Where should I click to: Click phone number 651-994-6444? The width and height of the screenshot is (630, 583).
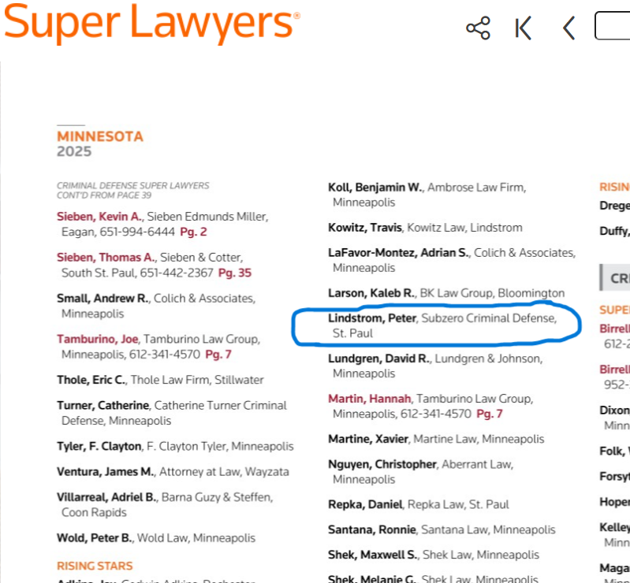coord(137,232)
